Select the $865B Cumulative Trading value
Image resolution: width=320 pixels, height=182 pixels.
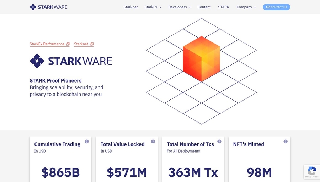pos(60,172)
